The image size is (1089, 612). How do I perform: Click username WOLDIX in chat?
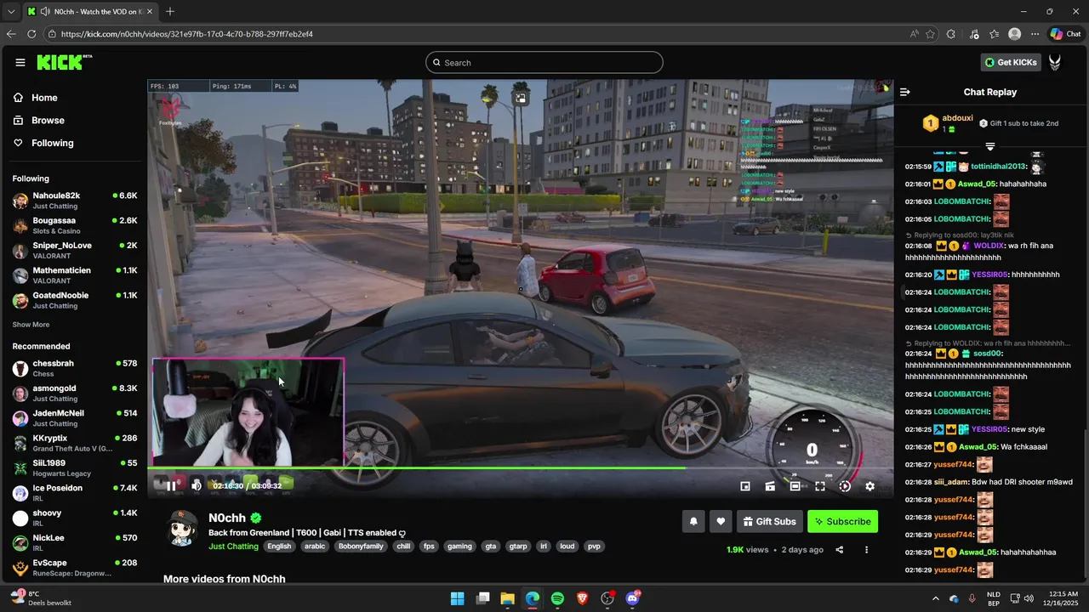pyautogui.click(x=988, y=246)
